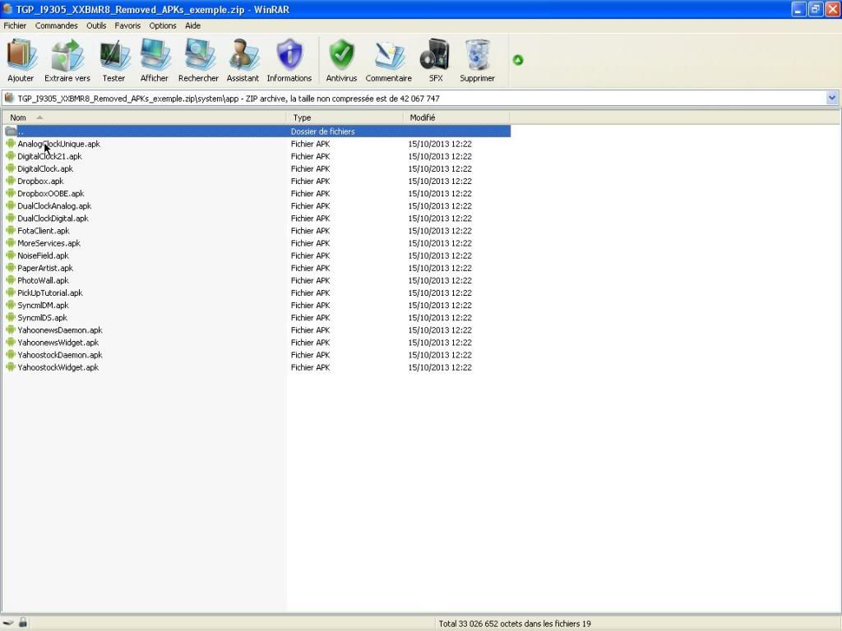This screenshot has height=631, width=842.
Task: Click the drive icon in status bar
Action: point(8,623)
